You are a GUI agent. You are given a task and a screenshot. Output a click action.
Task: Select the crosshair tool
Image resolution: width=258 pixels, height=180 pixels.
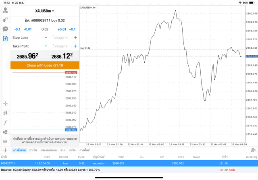(5, 103)
